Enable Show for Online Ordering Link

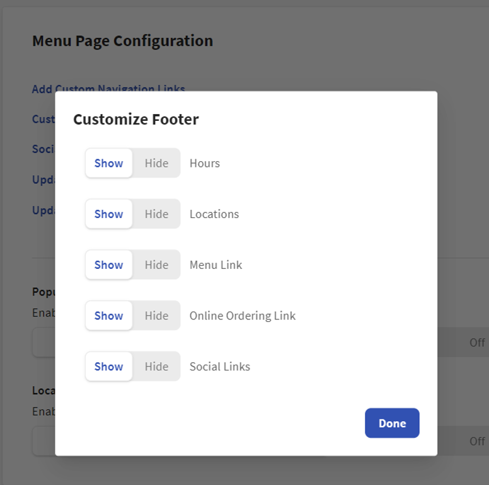point(108,316)
